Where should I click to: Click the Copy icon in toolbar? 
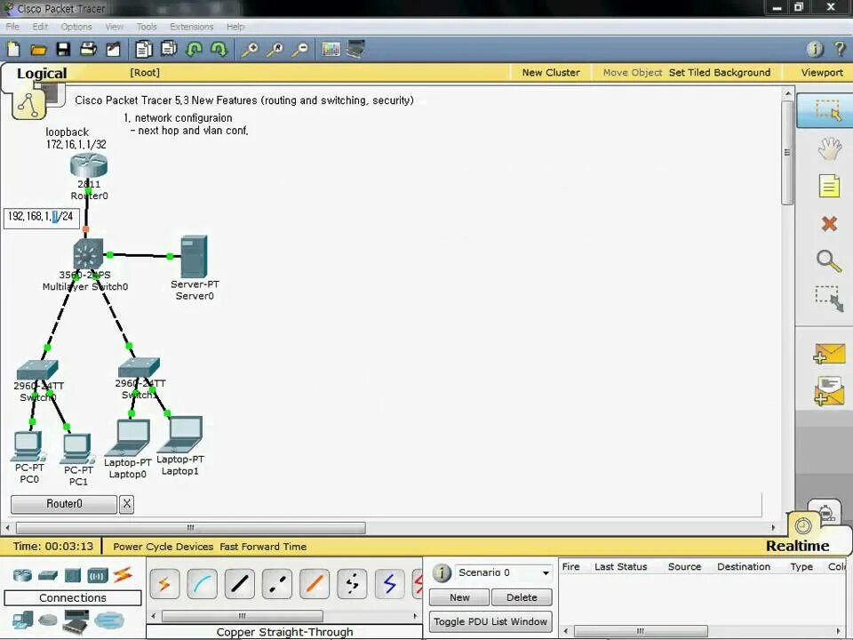pyautogui.click(x=144, y=50)
